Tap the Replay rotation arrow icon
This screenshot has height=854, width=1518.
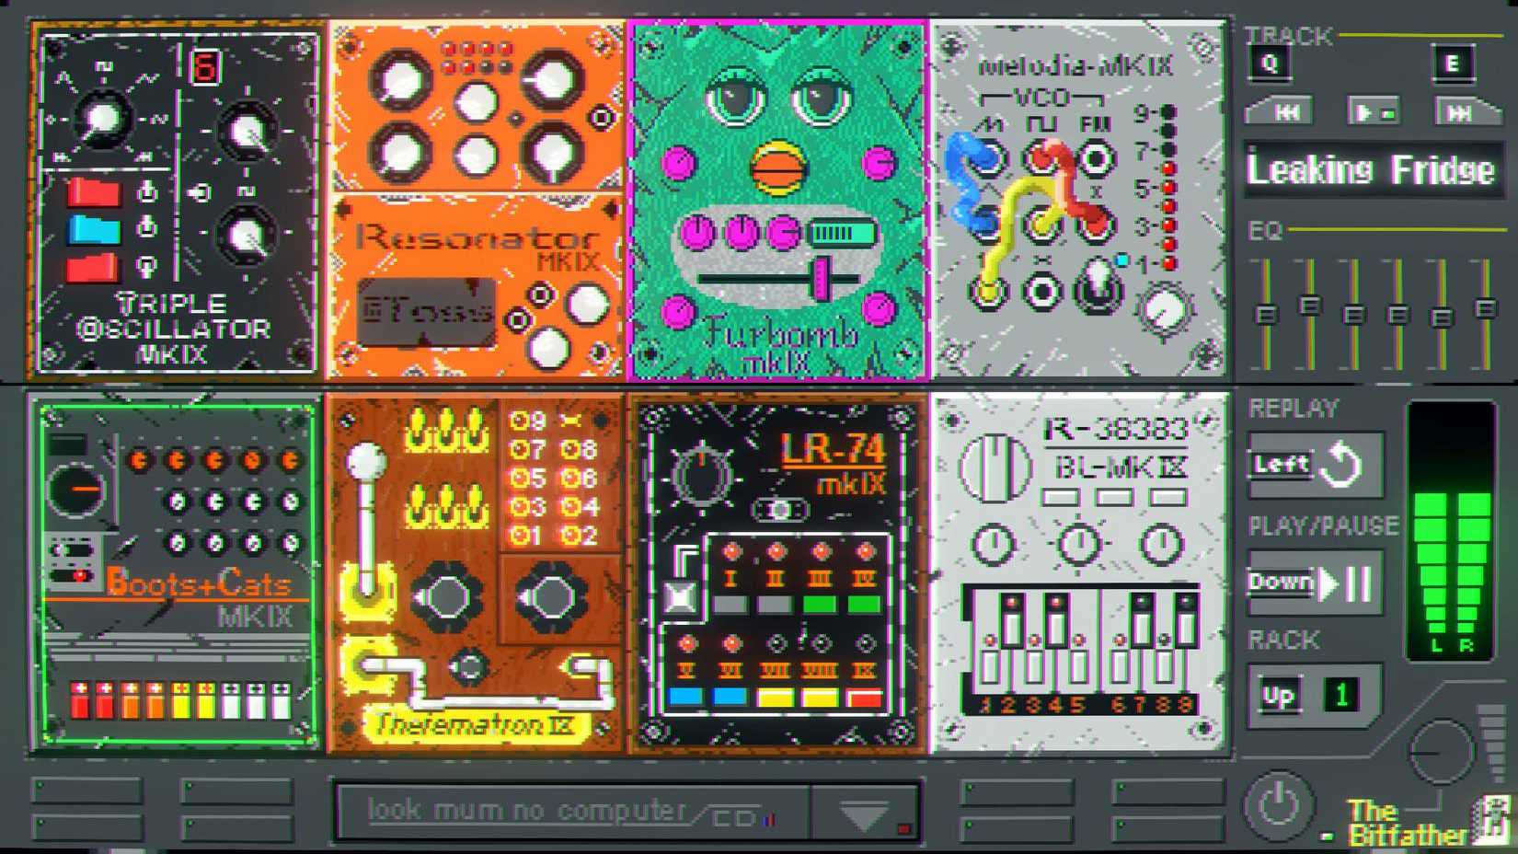[x=1342, y=464]
